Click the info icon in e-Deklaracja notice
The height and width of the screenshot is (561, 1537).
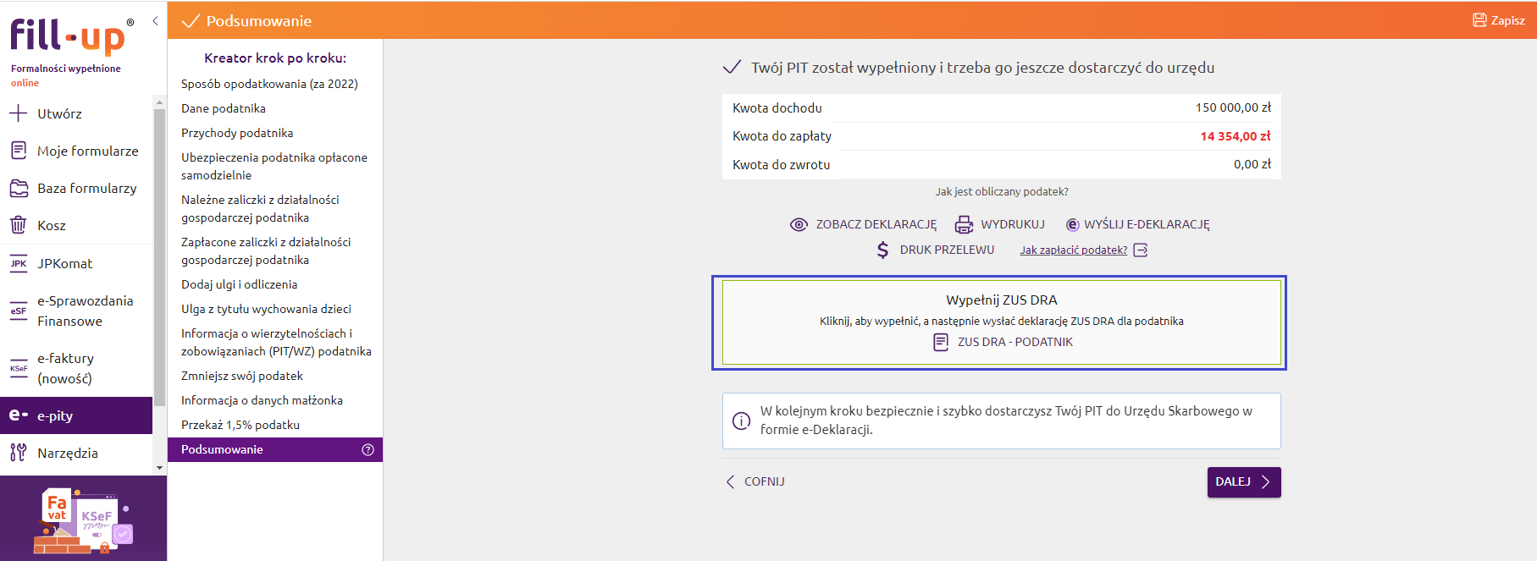point(741,421)
